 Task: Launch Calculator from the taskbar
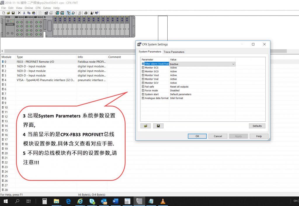click(45, 201)
